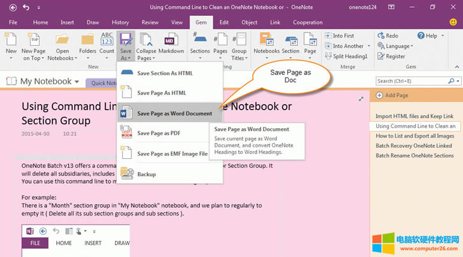
Task: Switch to the Cooperation tab
Action: [307, 22]
